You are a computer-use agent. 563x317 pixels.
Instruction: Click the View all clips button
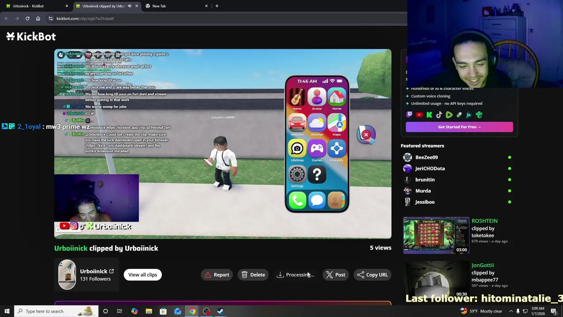click(143, 275)
